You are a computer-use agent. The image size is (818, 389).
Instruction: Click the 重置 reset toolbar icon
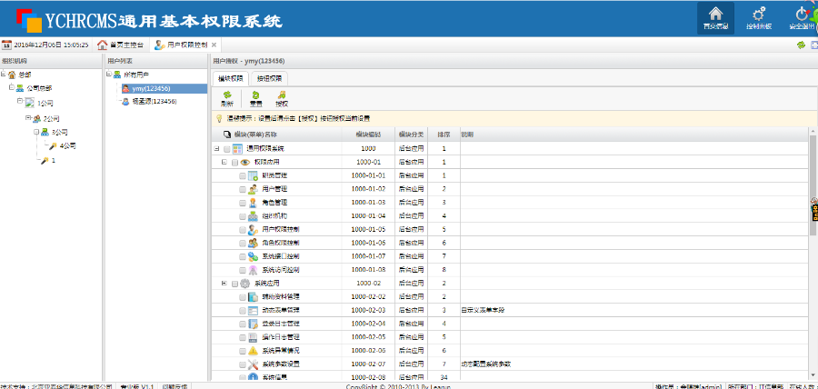(x=255, y=99)
